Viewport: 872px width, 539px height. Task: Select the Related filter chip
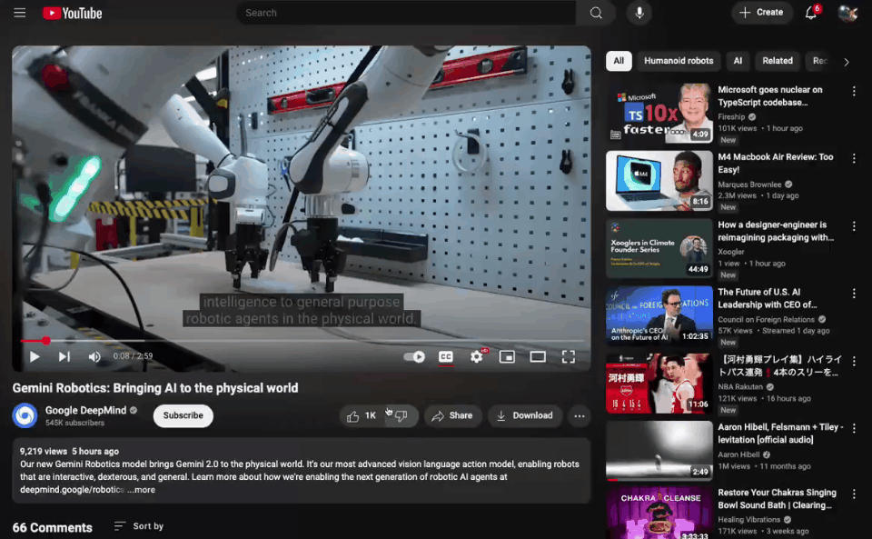coord(778,61)
